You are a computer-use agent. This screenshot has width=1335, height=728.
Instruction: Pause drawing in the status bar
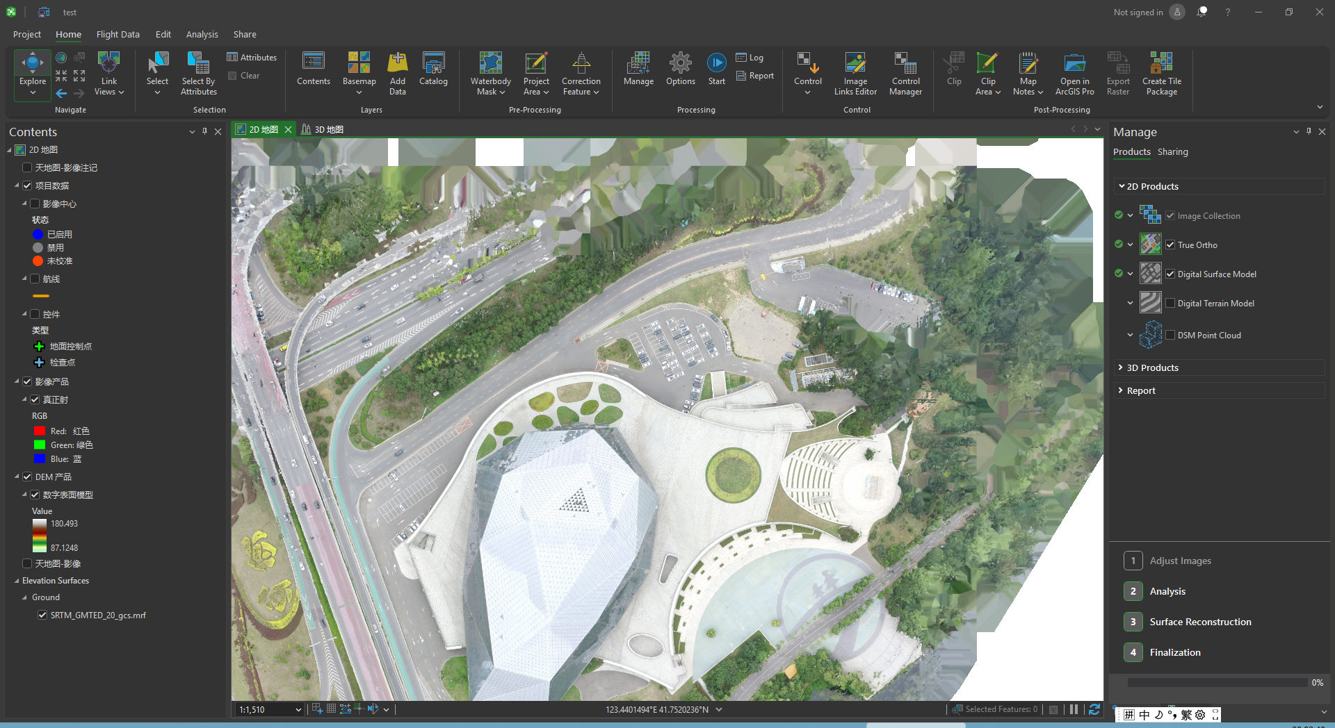click(x=1074, y=709)
